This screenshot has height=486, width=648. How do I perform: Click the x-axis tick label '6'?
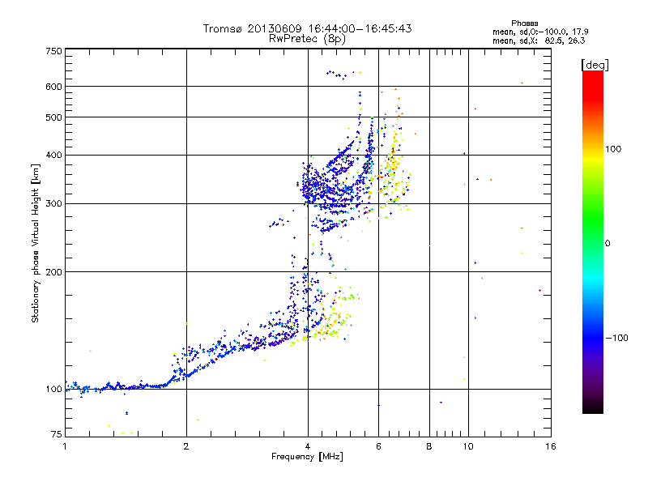pyautogui.click(x=378, y=446)
